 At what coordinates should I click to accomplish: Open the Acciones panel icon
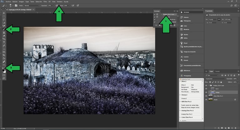[x=182, y=12]
